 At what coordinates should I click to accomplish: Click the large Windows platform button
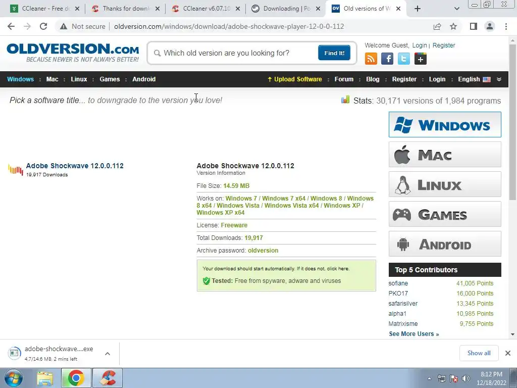[445, 124]
